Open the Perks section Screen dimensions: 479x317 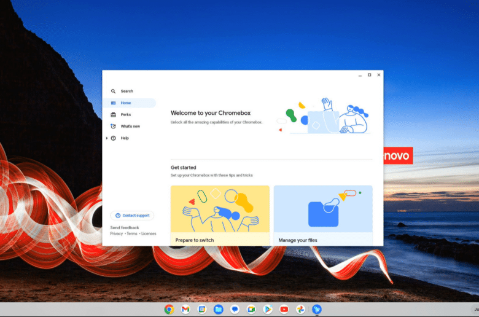pos(129,115)
